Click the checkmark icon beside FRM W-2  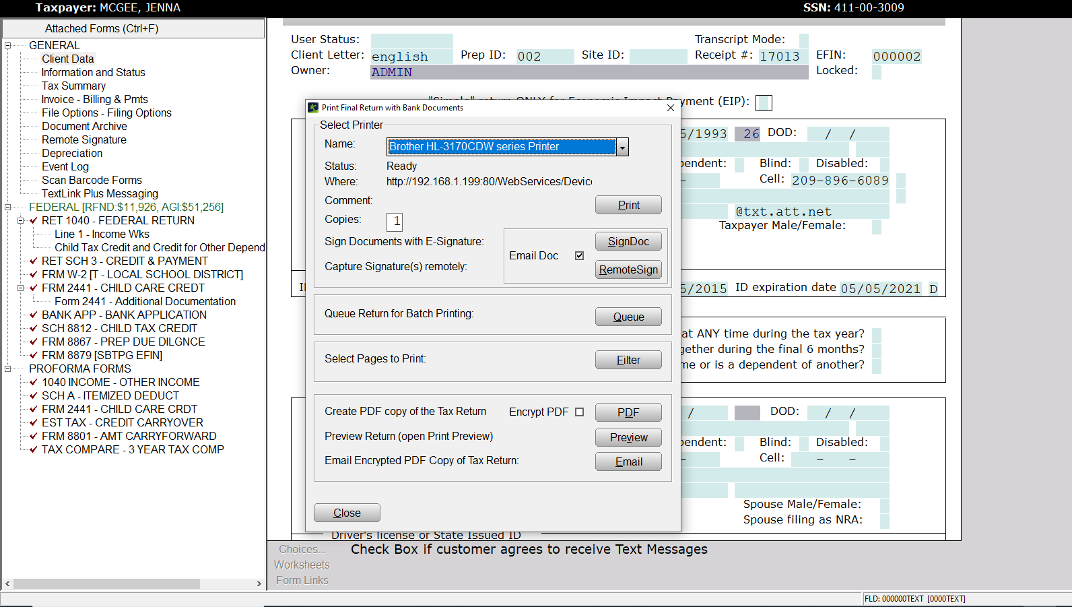coord(34,274)
